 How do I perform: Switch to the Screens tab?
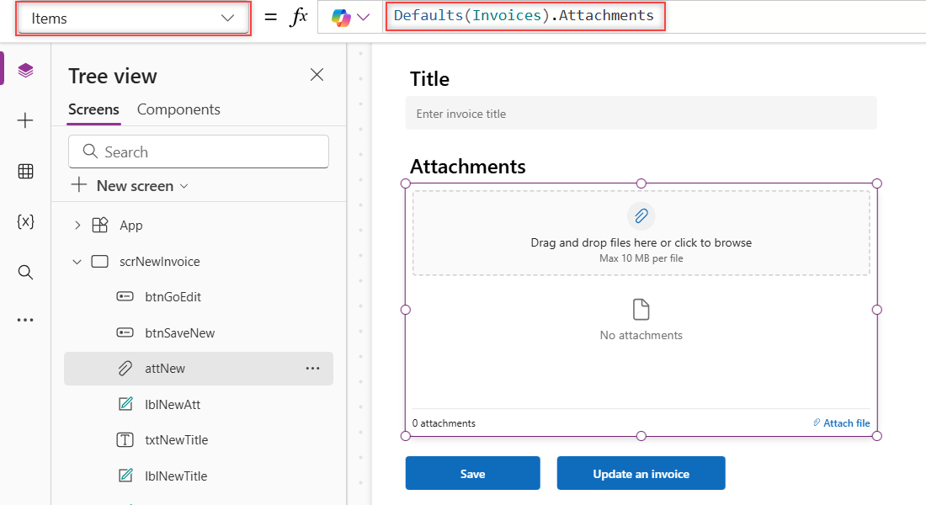[x=93, y=109]
